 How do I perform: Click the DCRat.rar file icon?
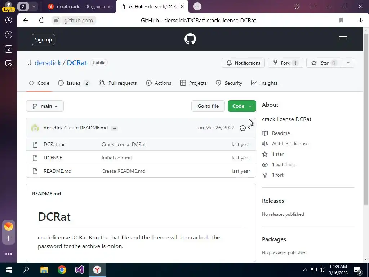35,144
